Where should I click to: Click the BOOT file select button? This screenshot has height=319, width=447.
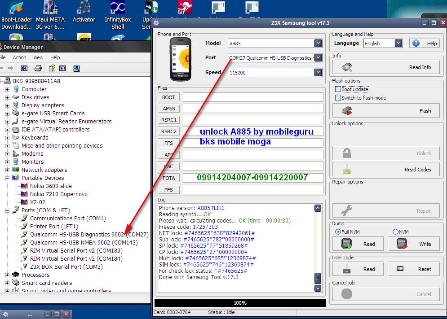[168, 97]
